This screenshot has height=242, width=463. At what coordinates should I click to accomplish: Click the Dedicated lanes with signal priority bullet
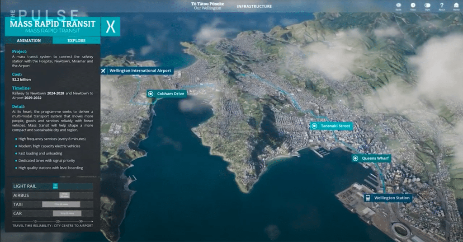coord(47,161)
